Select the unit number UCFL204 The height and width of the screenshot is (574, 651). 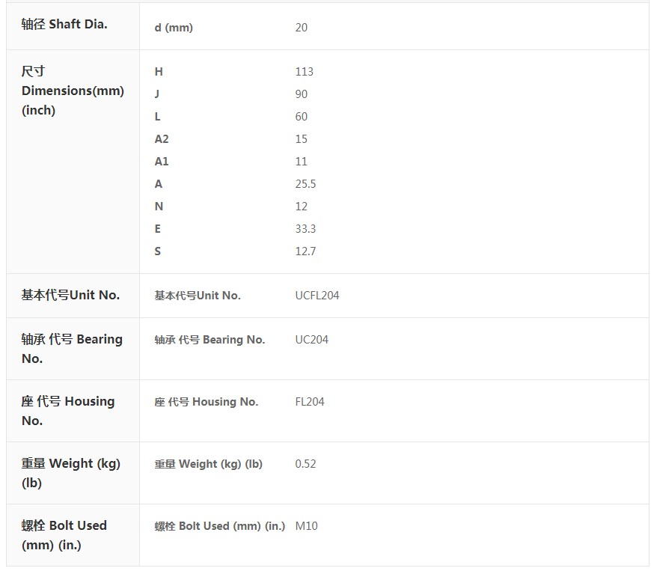click(x=317, y=296)
